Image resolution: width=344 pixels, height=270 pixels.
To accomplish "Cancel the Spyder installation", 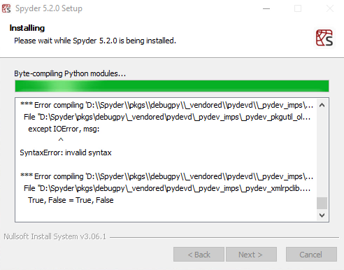I will point(311,255).
